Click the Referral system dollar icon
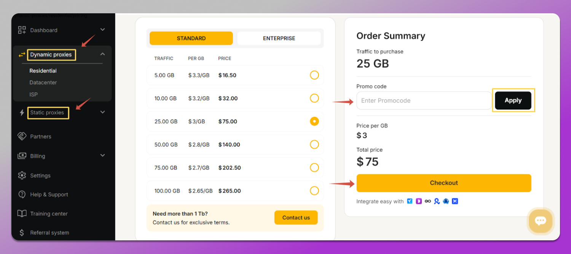 pos(22,232)
